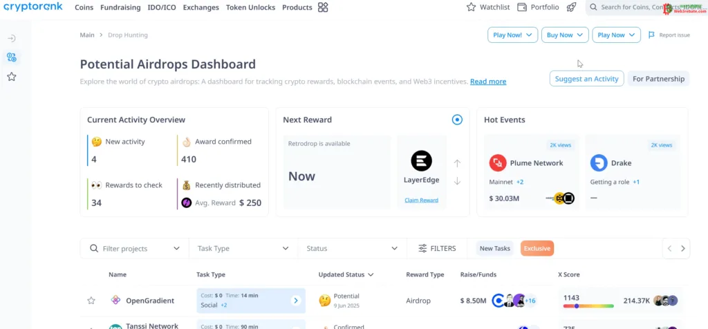This screenshot has height=329, width=708.
Task: Open the Coins menu
Action: click(84, 7)
